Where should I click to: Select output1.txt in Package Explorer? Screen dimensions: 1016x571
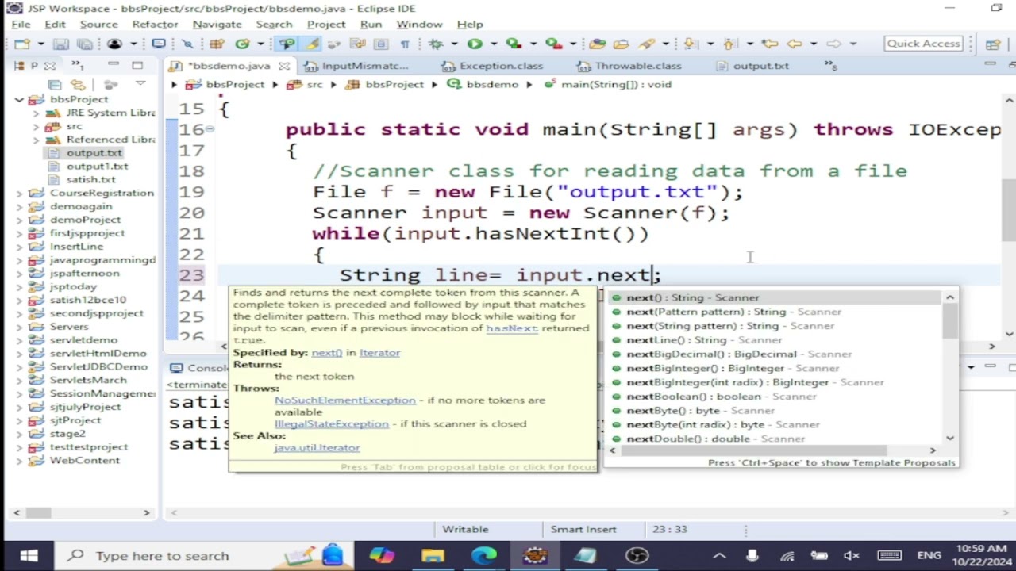(97, 167)
